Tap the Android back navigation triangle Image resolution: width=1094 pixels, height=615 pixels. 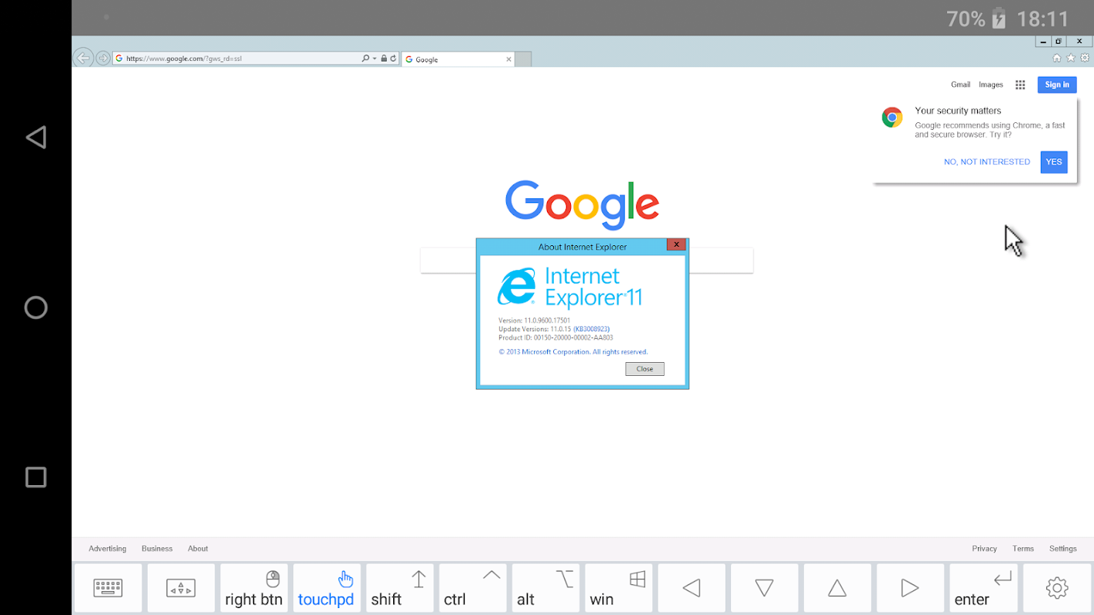click(35, 138)
